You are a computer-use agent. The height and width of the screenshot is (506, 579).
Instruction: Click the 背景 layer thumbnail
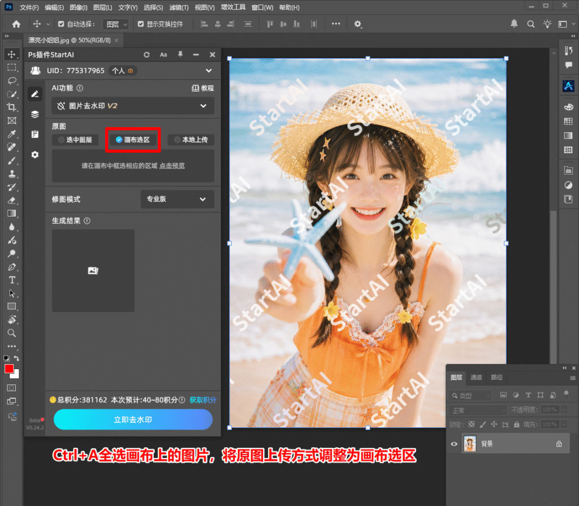point(470,444)
